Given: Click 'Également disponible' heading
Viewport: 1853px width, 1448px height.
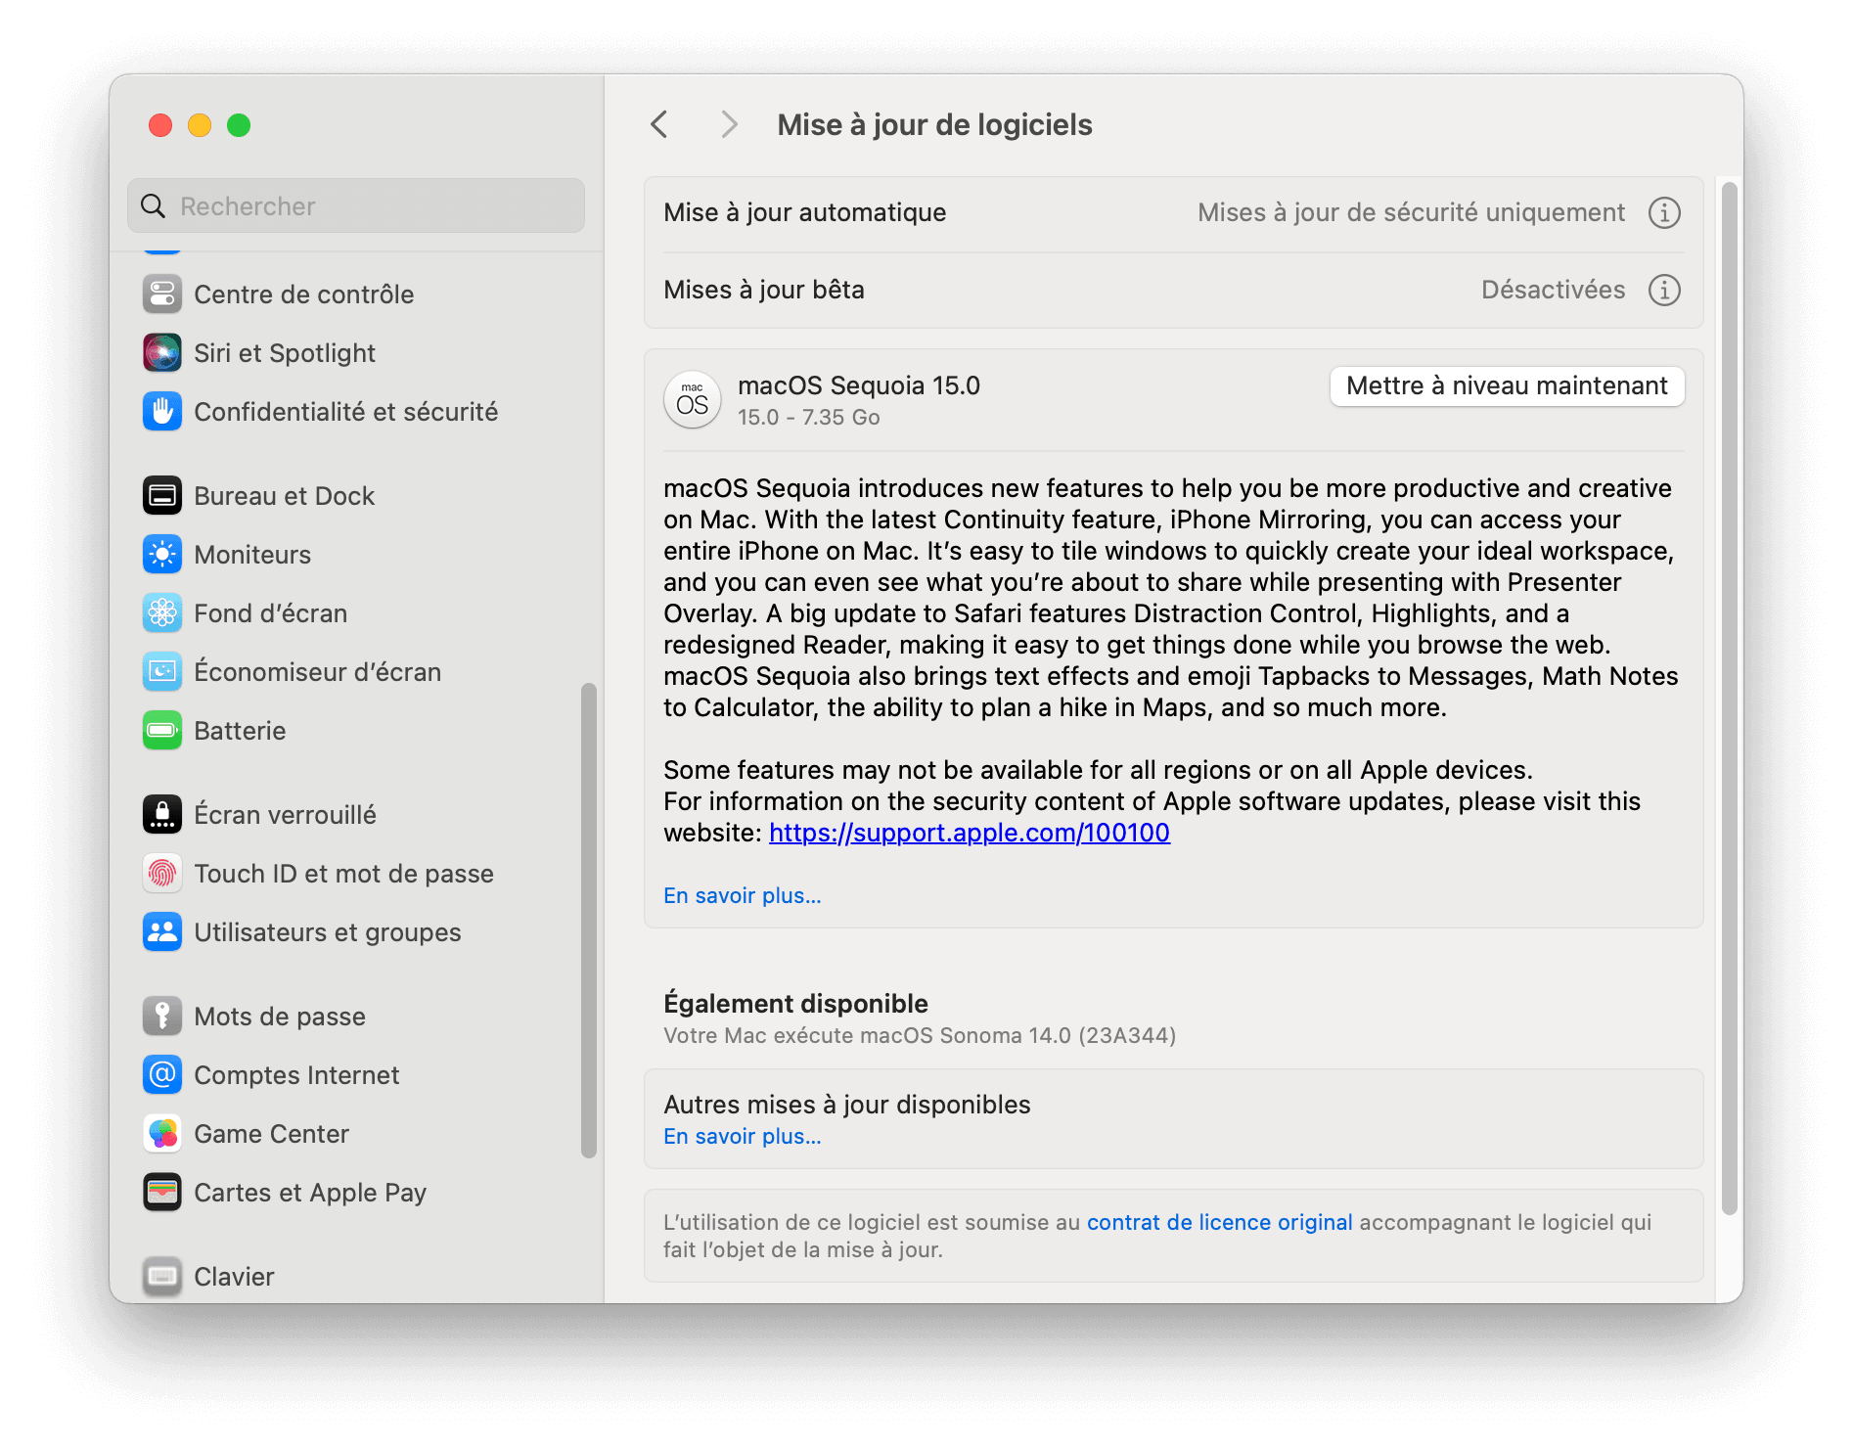Looking at the screenshot, I should [x=795, y=1004].
